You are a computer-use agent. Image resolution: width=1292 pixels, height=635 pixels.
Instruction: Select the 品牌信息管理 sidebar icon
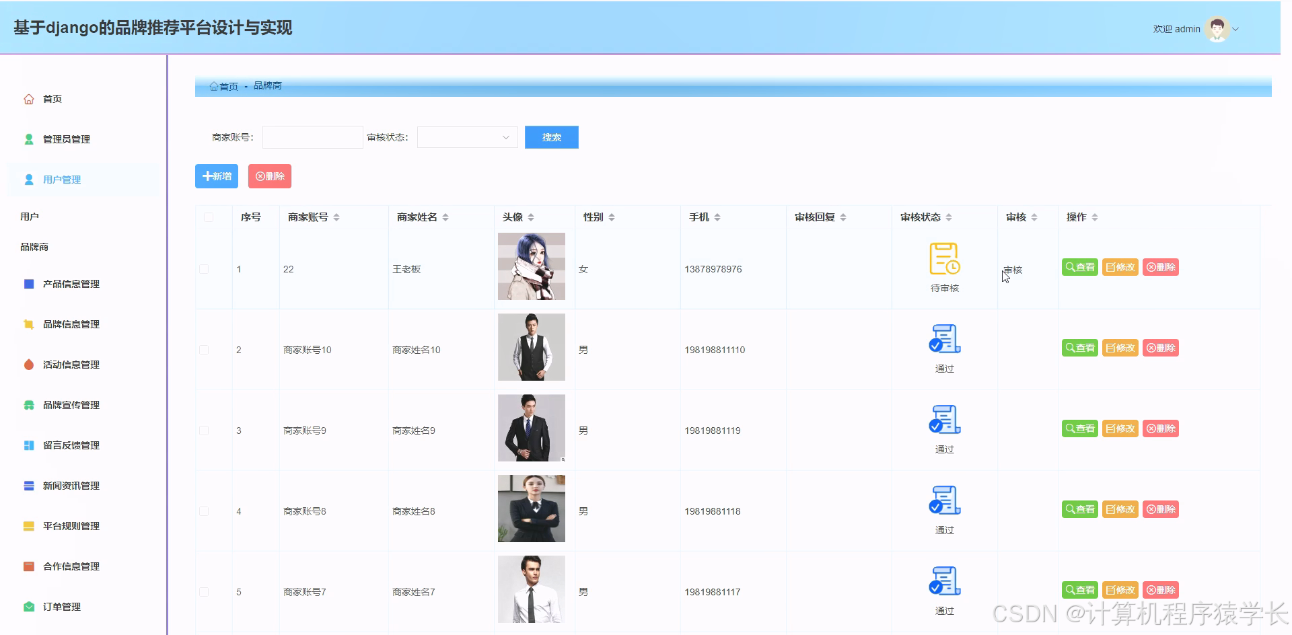tap(28, 324)
